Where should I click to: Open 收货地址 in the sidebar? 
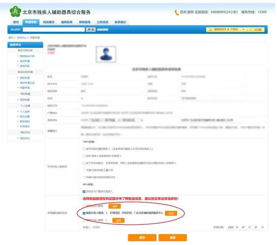[x=25, y=126]
